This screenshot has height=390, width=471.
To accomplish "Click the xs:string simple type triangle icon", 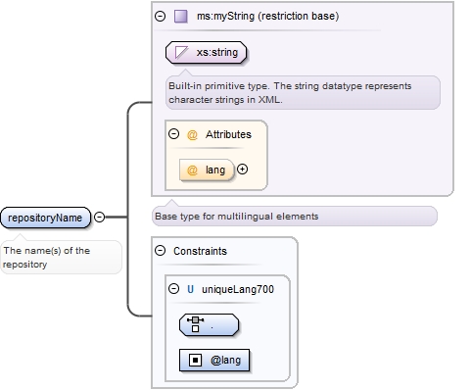I will [x=181, y=52].
